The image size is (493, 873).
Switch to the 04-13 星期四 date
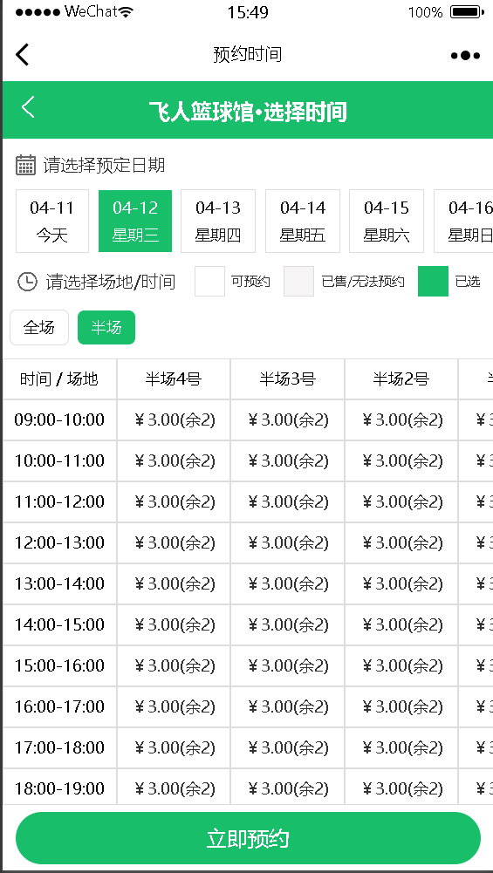[218, 221]
